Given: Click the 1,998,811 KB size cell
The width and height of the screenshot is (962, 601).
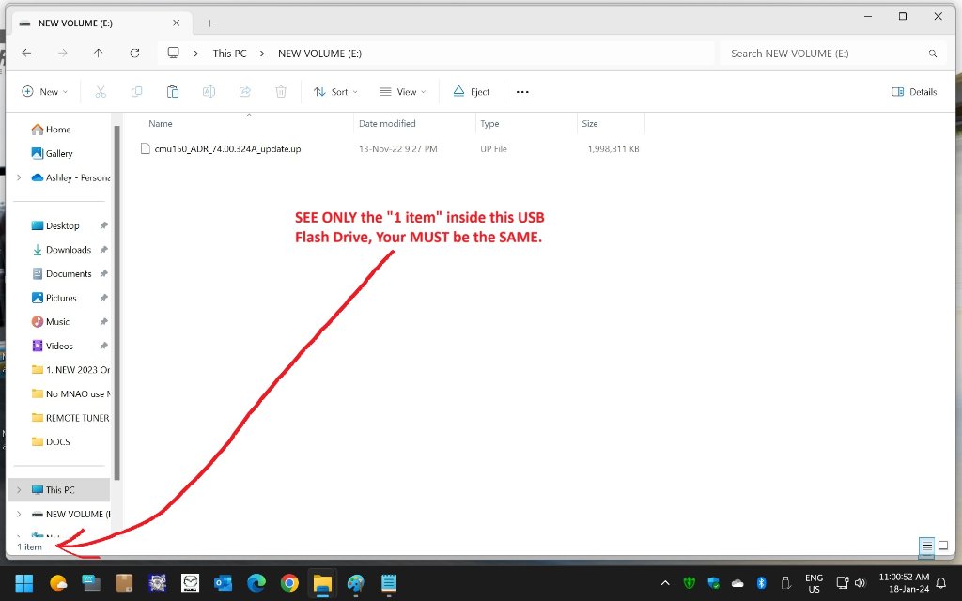Looking at the screenshot, I should (x=613, y=149).
